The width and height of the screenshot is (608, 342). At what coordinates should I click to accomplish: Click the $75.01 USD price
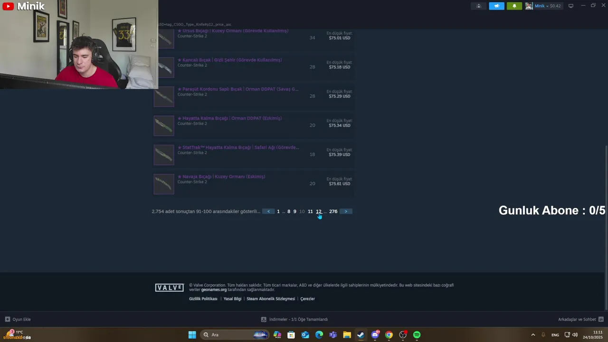click(340, 38)
